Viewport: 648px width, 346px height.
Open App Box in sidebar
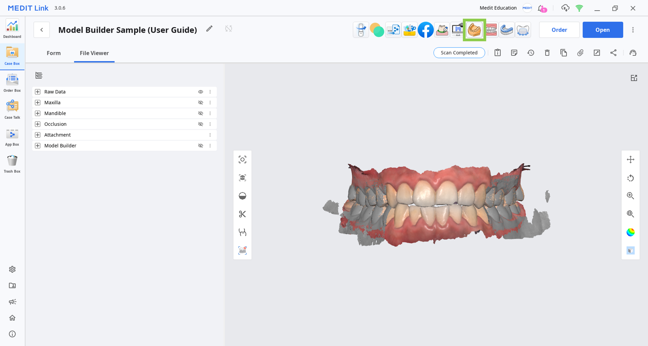click(12, 137)
